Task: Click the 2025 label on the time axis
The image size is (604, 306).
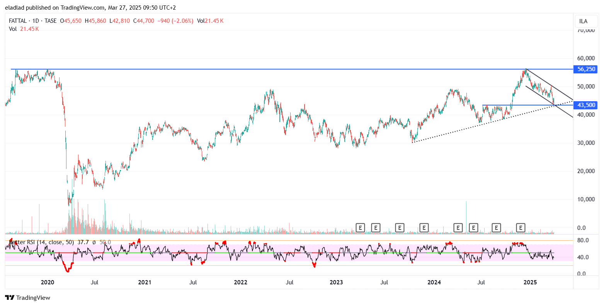Action: pyautogui.click(x=530, y=282)
